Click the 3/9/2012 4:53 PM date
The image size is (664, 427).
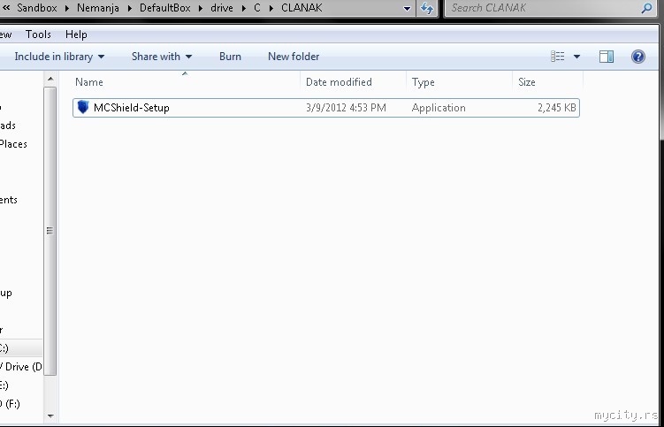(346, 108)
